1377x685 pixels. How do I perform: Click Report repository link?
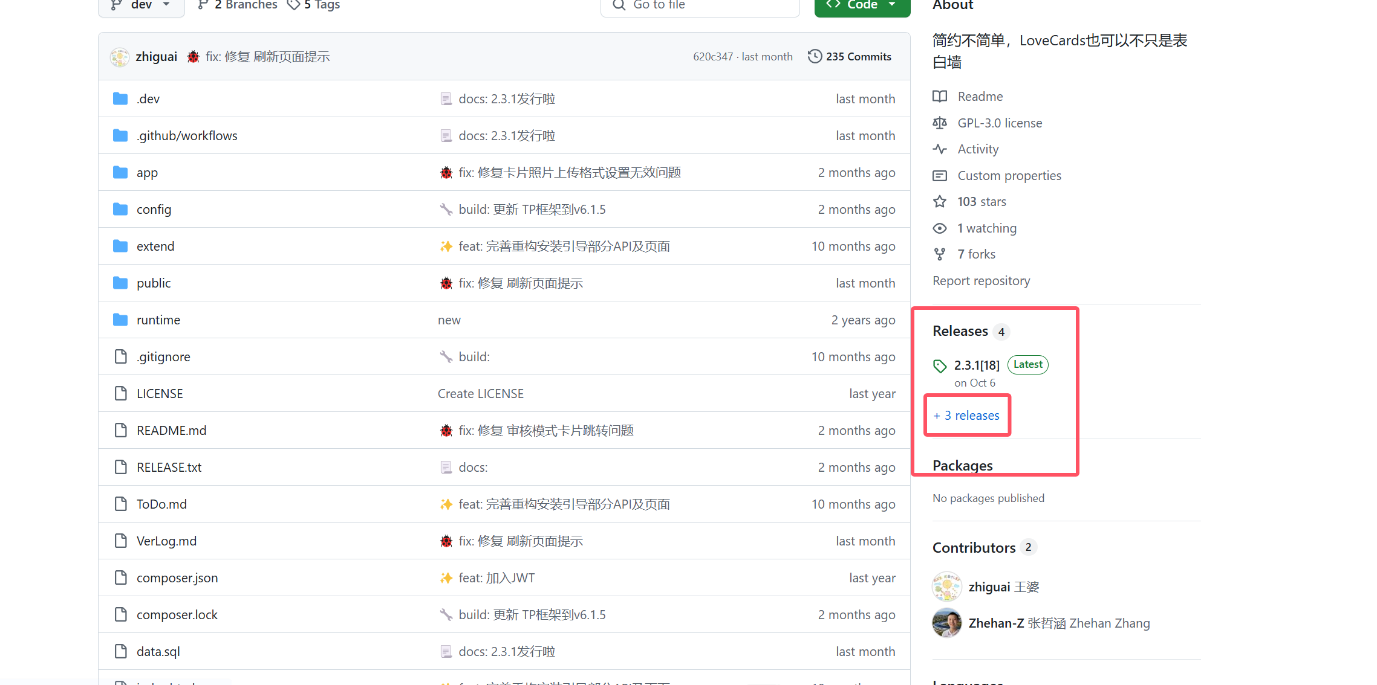981,281
